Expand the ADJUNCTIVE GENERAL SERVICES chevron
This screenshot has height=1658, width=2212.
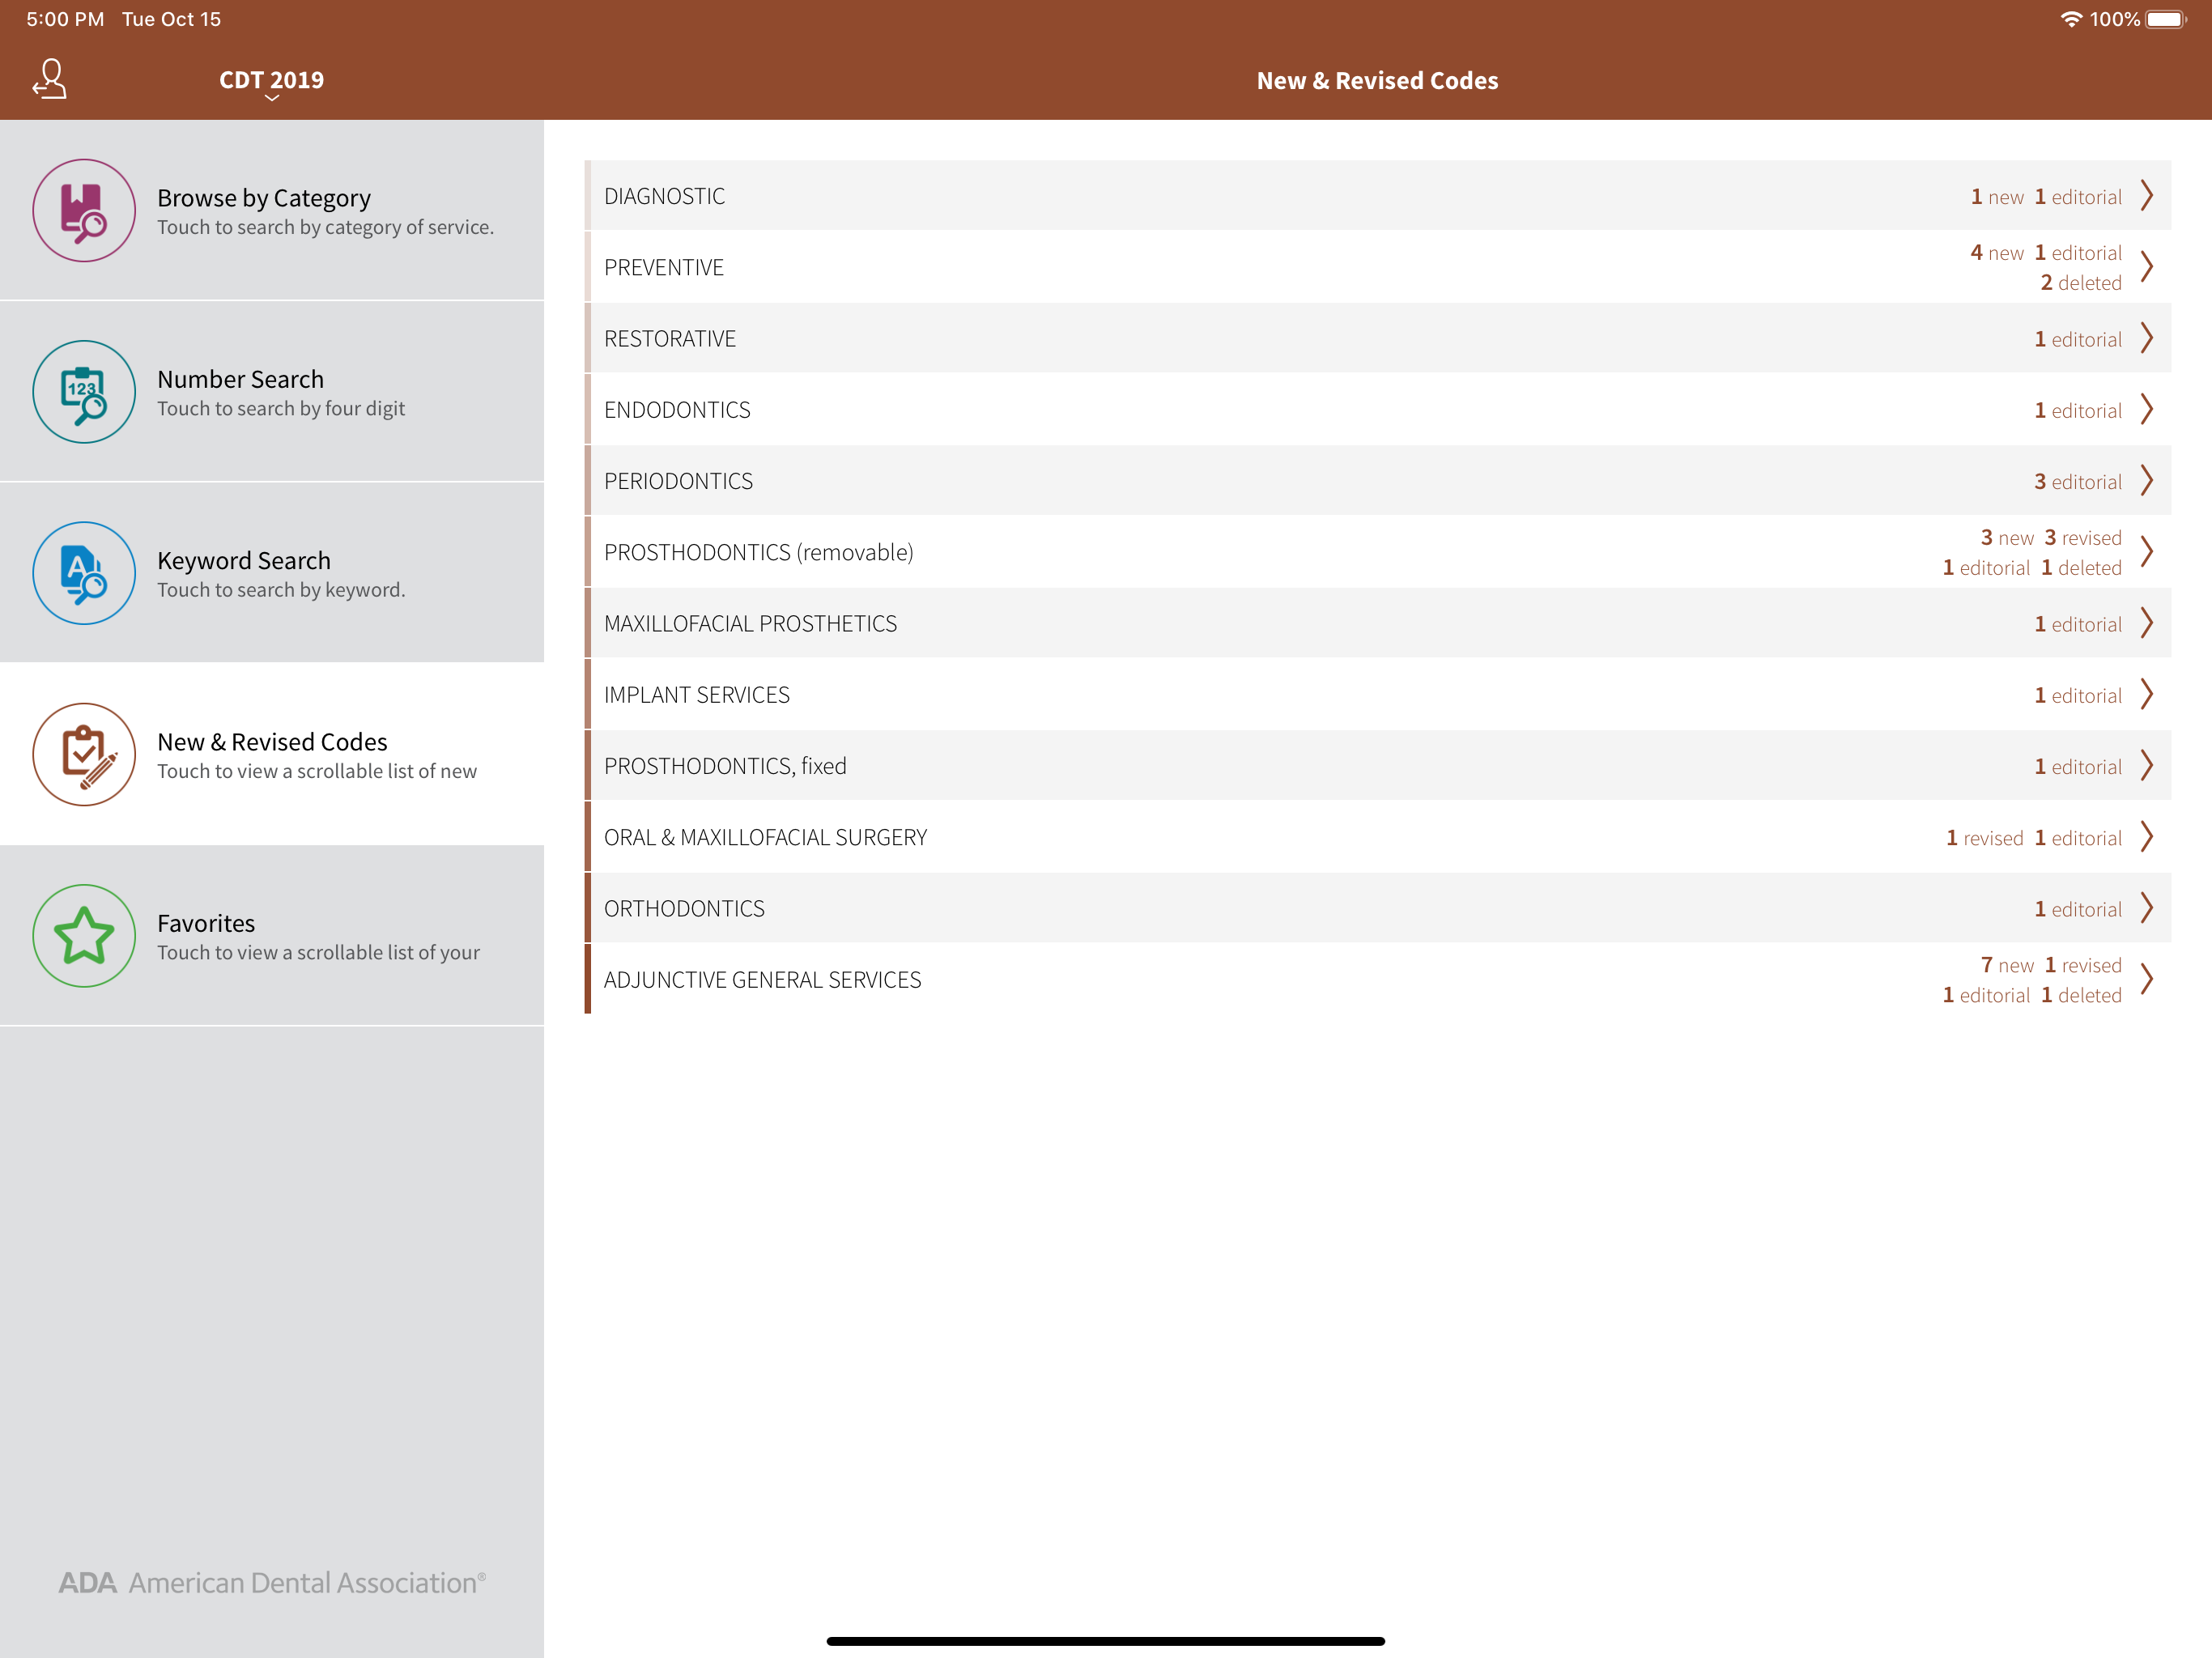pyautogui.click(x=2147, y=979)
